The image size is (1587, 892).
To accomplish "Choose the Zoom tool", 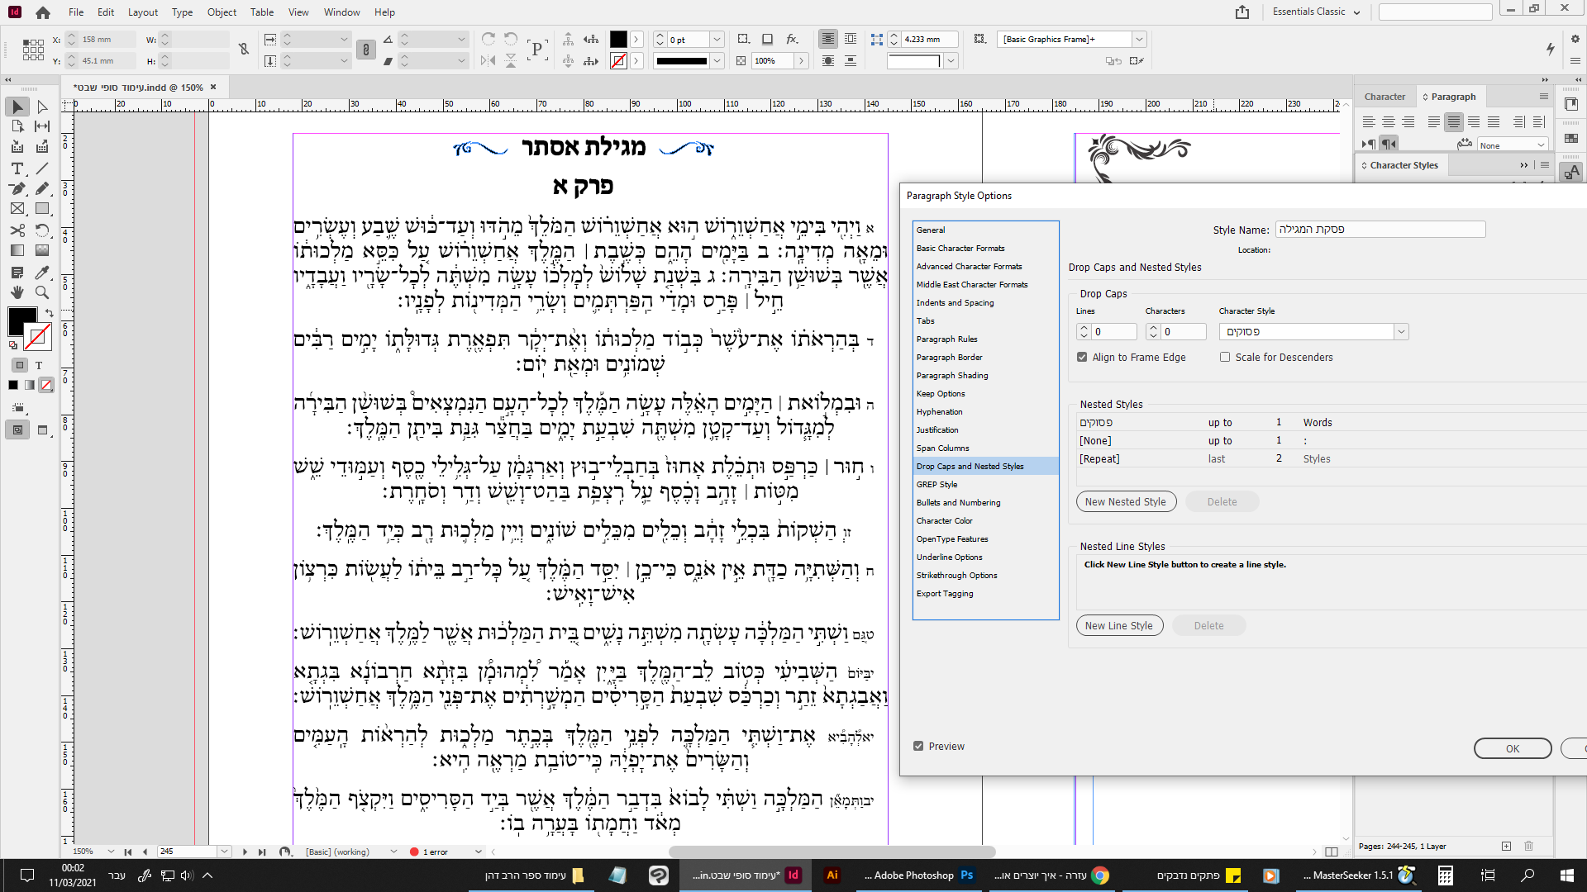I will [42, 292].
